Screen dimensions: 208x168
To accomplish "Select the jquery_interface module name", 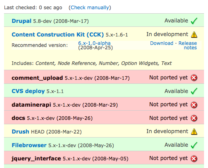I will 36,159.
